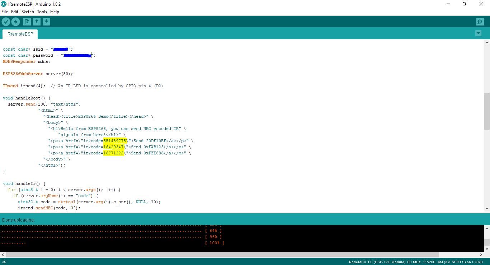Click the Arduino logo in the title bar
The image size is (490, 265).
4,4
